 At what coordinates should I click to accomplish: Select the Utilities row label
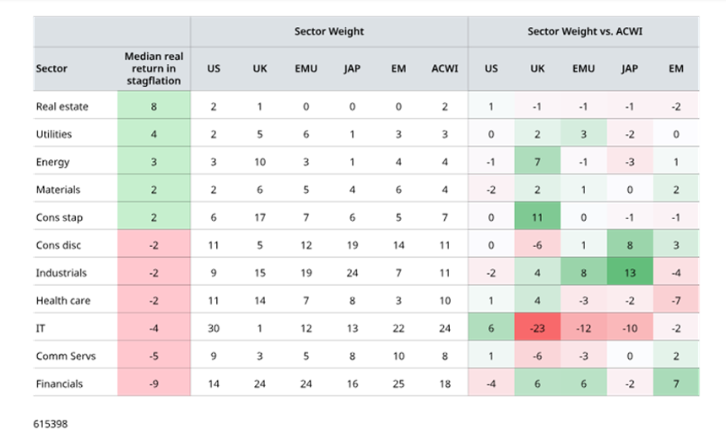54,134
